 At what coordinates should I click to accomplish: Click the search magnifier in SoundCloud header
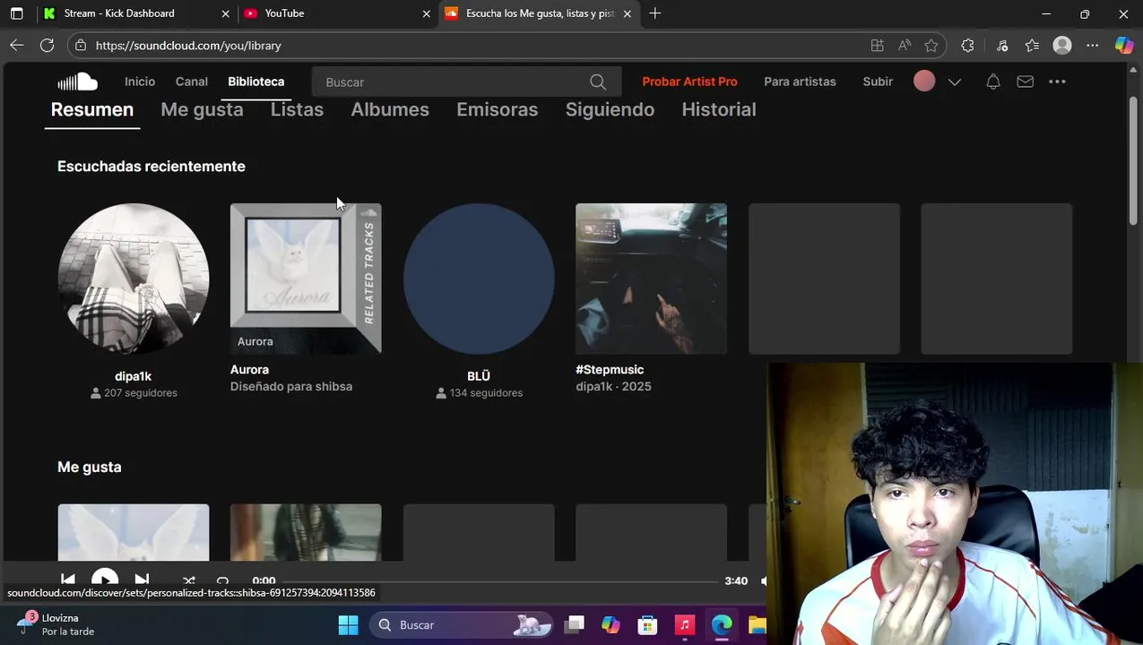(x=598, y=82)
